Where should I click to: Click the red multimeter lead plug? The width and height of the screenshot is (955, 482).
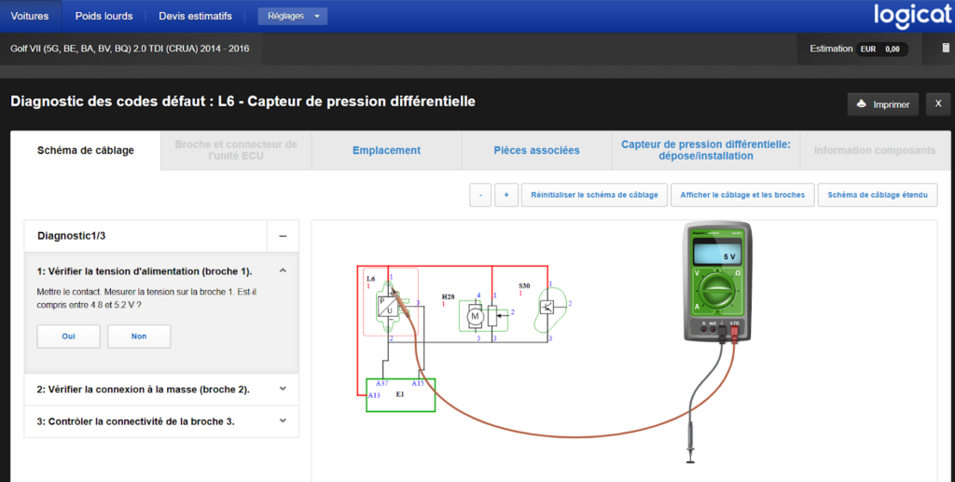(x=735, y=332)
